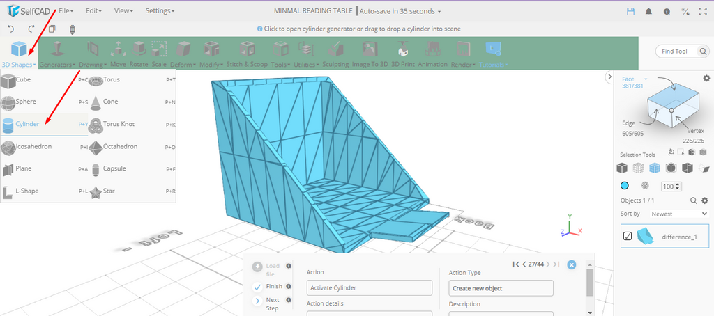
Task: Click the info icon in top bar
Action: [x=667, y=12]
